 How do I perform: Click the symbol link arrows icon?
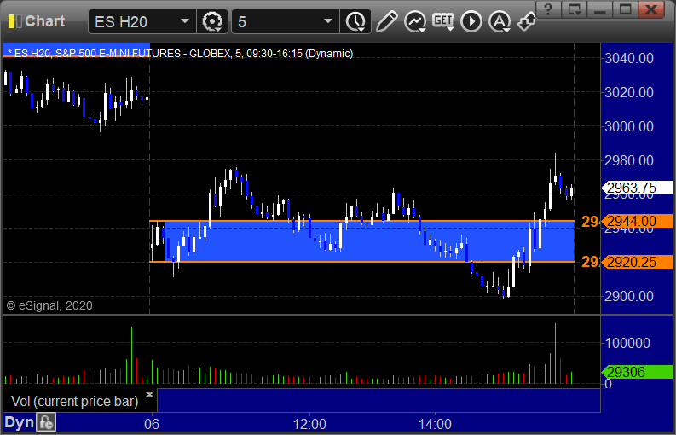(527, 21)
